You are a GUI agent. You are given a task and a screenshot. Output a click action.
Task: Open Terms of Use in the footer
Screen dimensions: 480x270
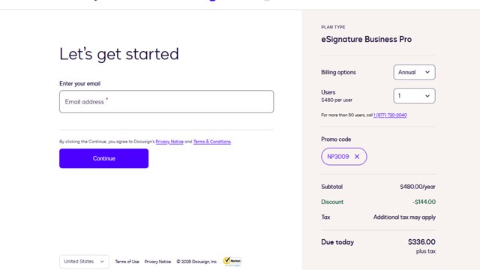pos(127,262)
